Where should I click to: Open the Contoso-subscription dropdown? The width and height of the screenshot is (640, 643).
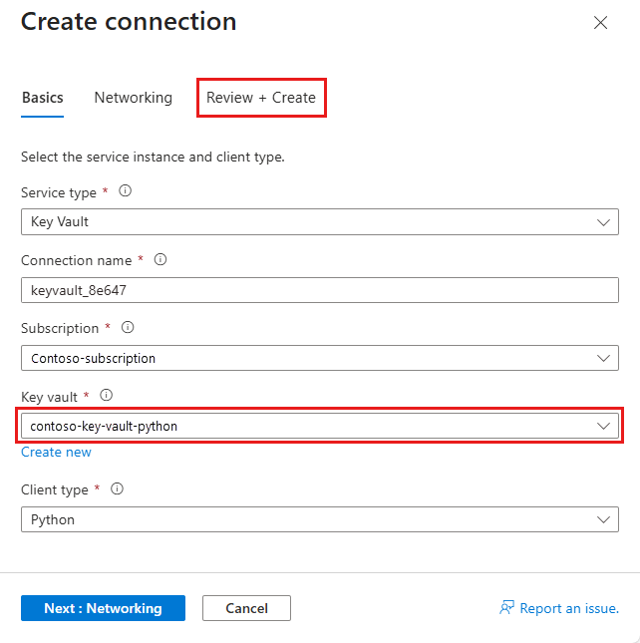point(320,358)
